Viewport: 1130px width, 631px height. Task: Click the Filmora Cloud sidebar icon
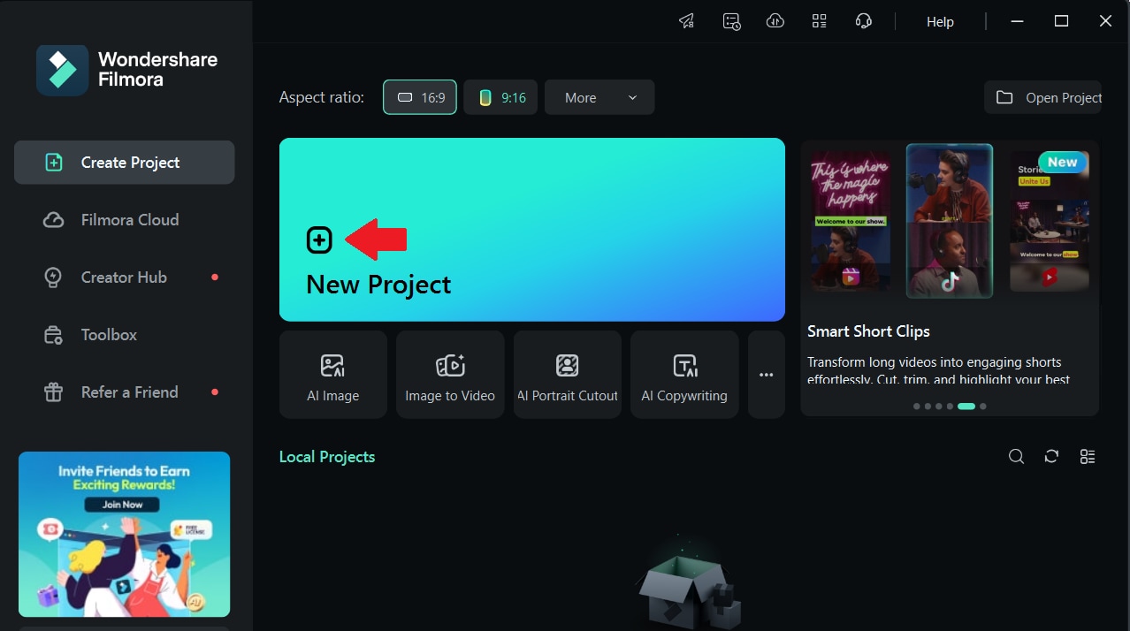(53, 220)
